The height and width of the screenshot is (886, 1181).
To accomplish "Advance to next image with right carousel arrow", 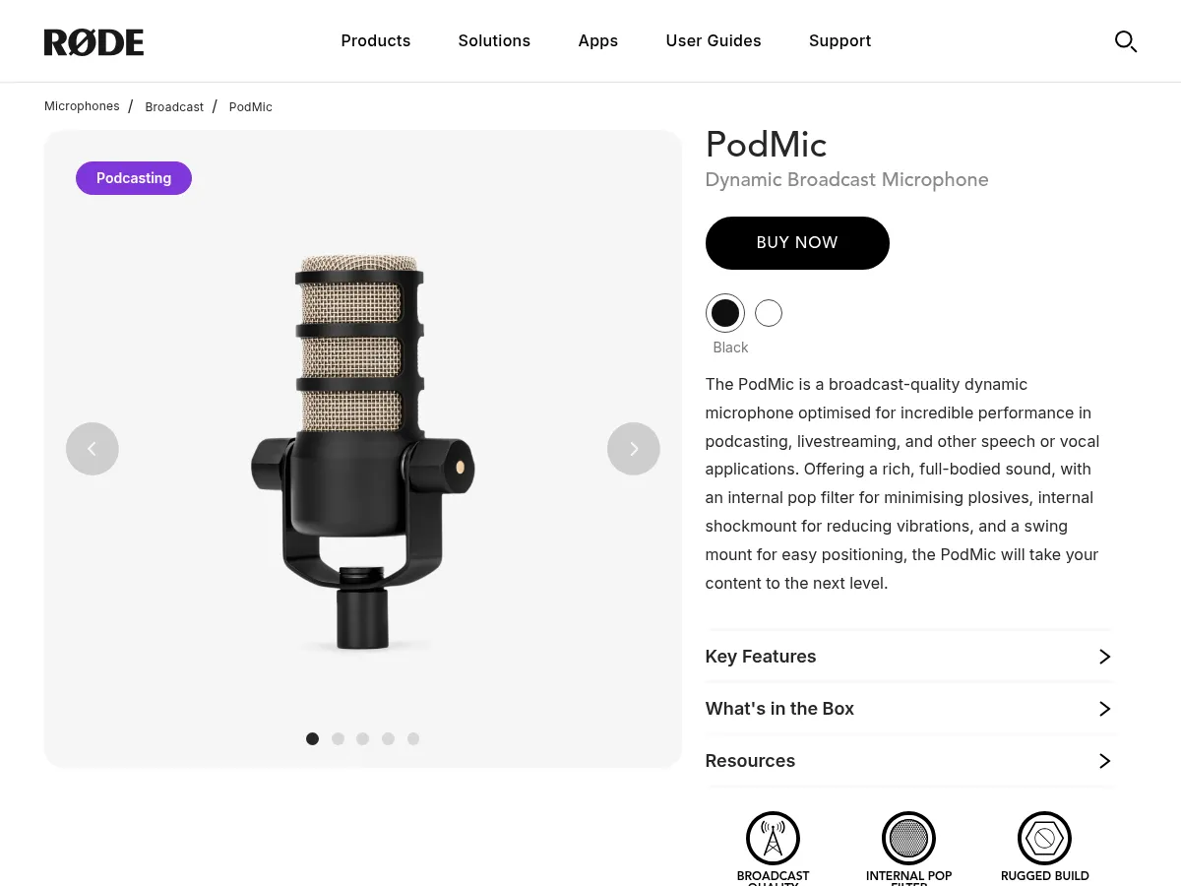I will 633,448.
